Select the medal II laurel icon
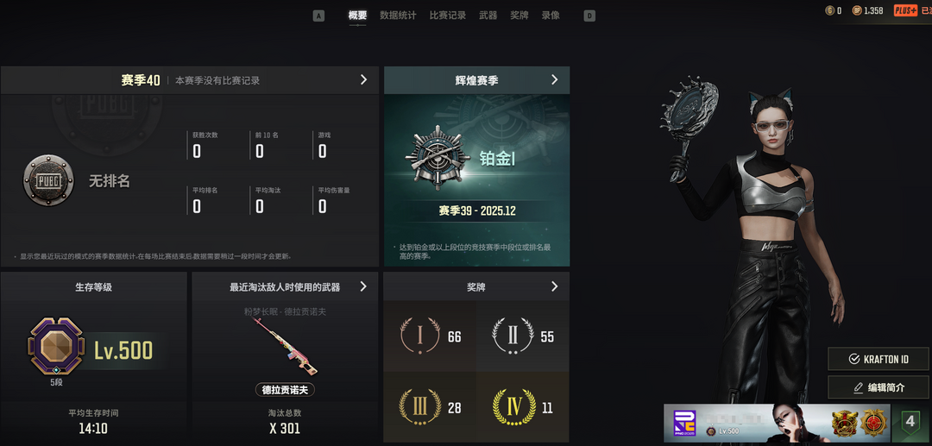 tap(513, 336)
